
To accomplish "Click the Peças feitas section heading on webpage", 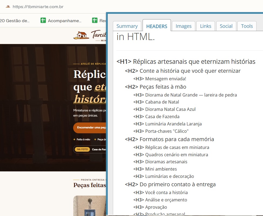I will [90, 185].
